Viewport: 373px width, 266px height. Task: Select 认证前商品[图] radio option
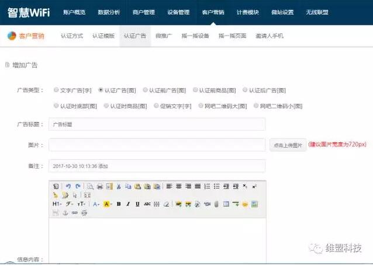(195, 90)
